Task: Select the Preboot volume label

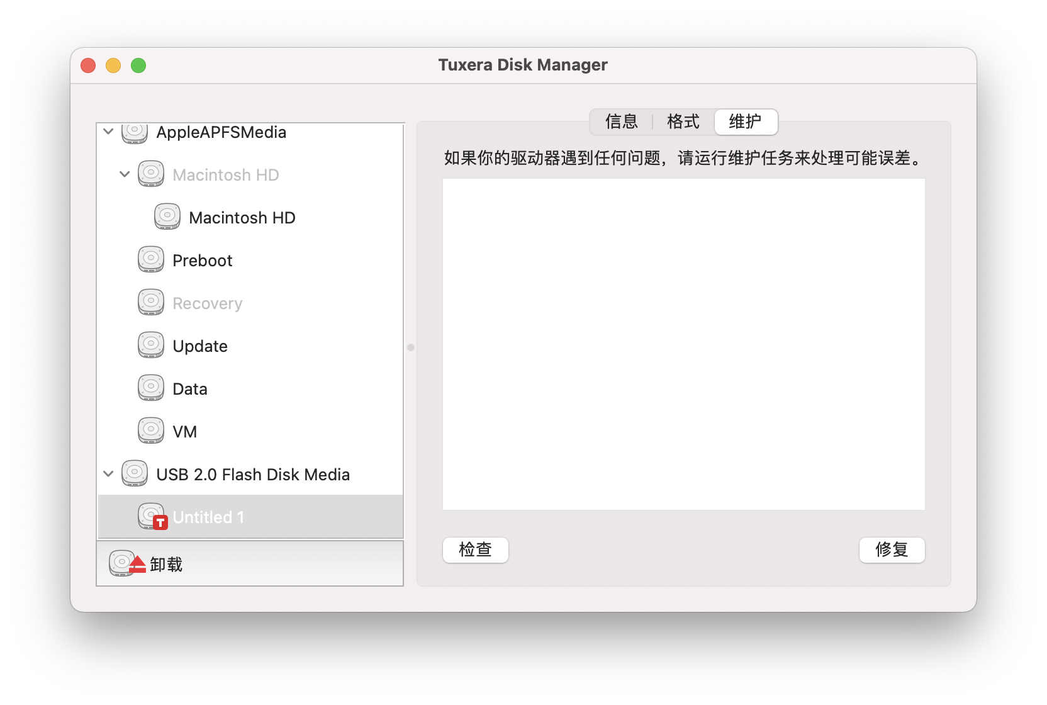Action: 203,261
